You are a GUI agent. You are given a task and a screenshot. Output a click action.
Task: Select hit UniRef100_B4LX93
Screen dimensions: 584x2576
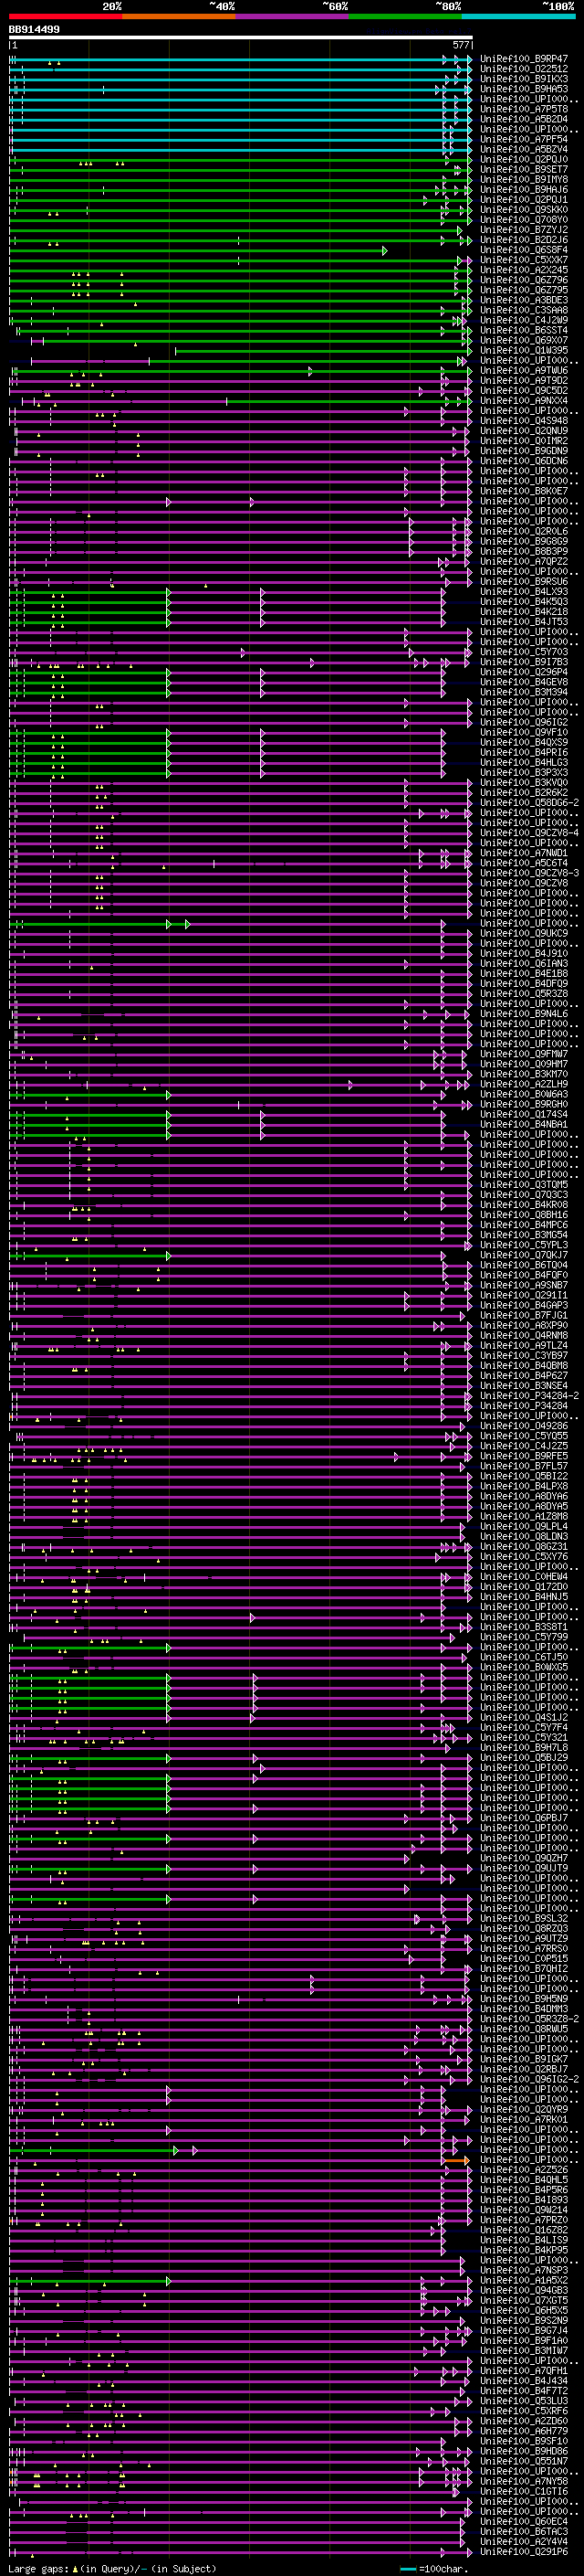[x=524, y=592]
